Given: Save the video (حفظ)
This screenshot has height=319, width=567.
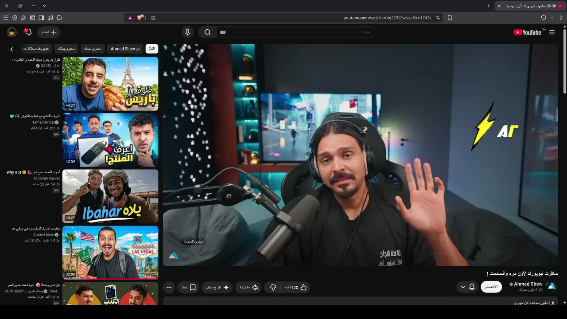Looking at the screenshot, I should (189, 288).
